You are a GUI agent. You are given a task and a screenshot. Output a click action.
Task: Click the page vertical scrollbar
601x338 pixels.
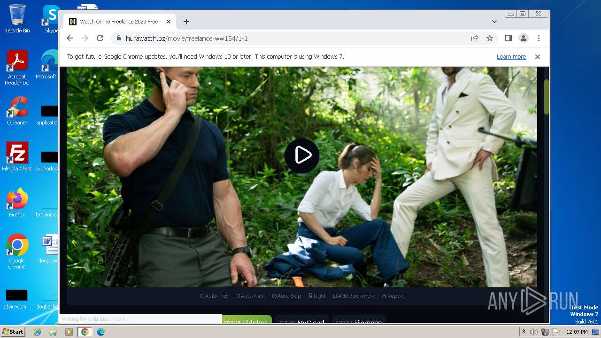pyautogui.click(x=547, y=96)
